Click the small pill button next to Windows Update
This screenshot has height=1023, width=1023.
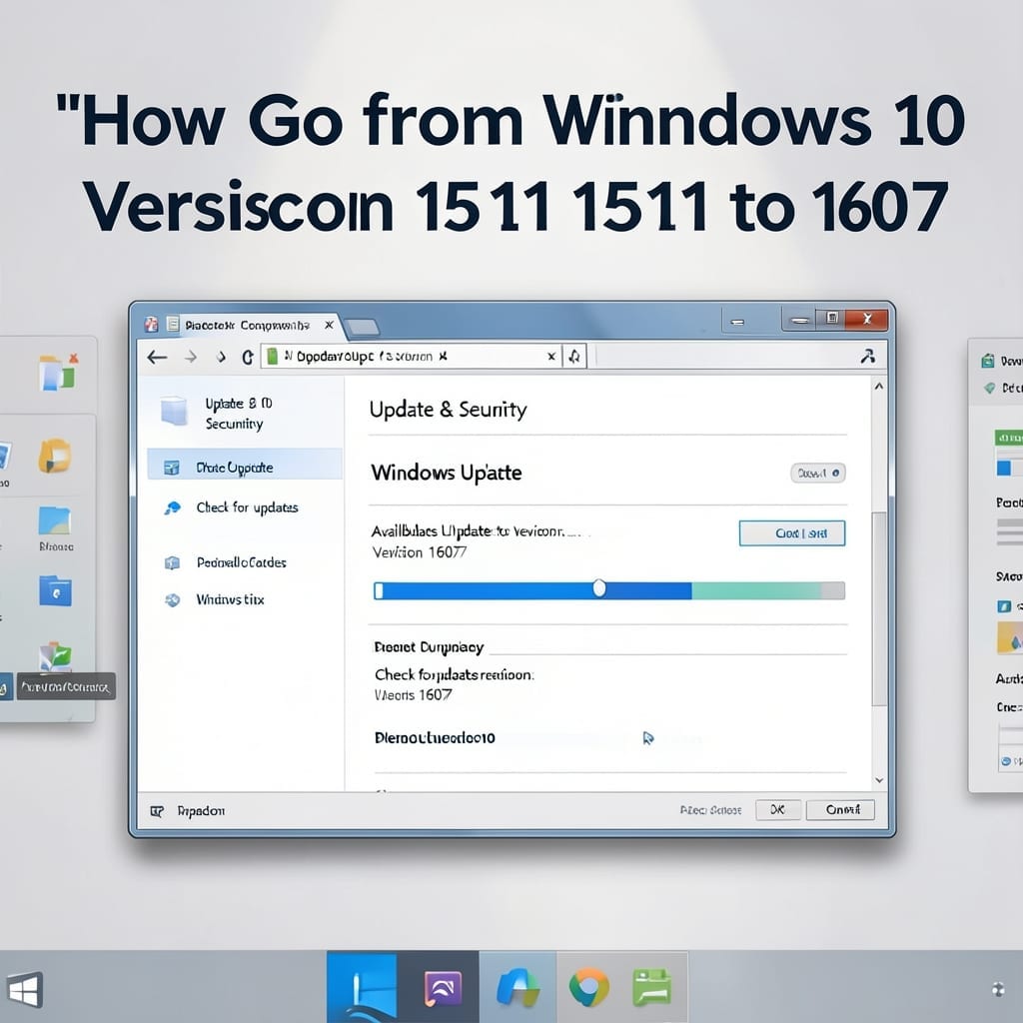click(x=818, y=473)
